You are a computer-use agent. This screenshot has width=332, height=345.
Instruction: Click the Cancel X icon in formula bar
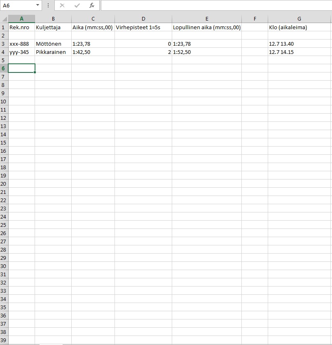[62, 5]
